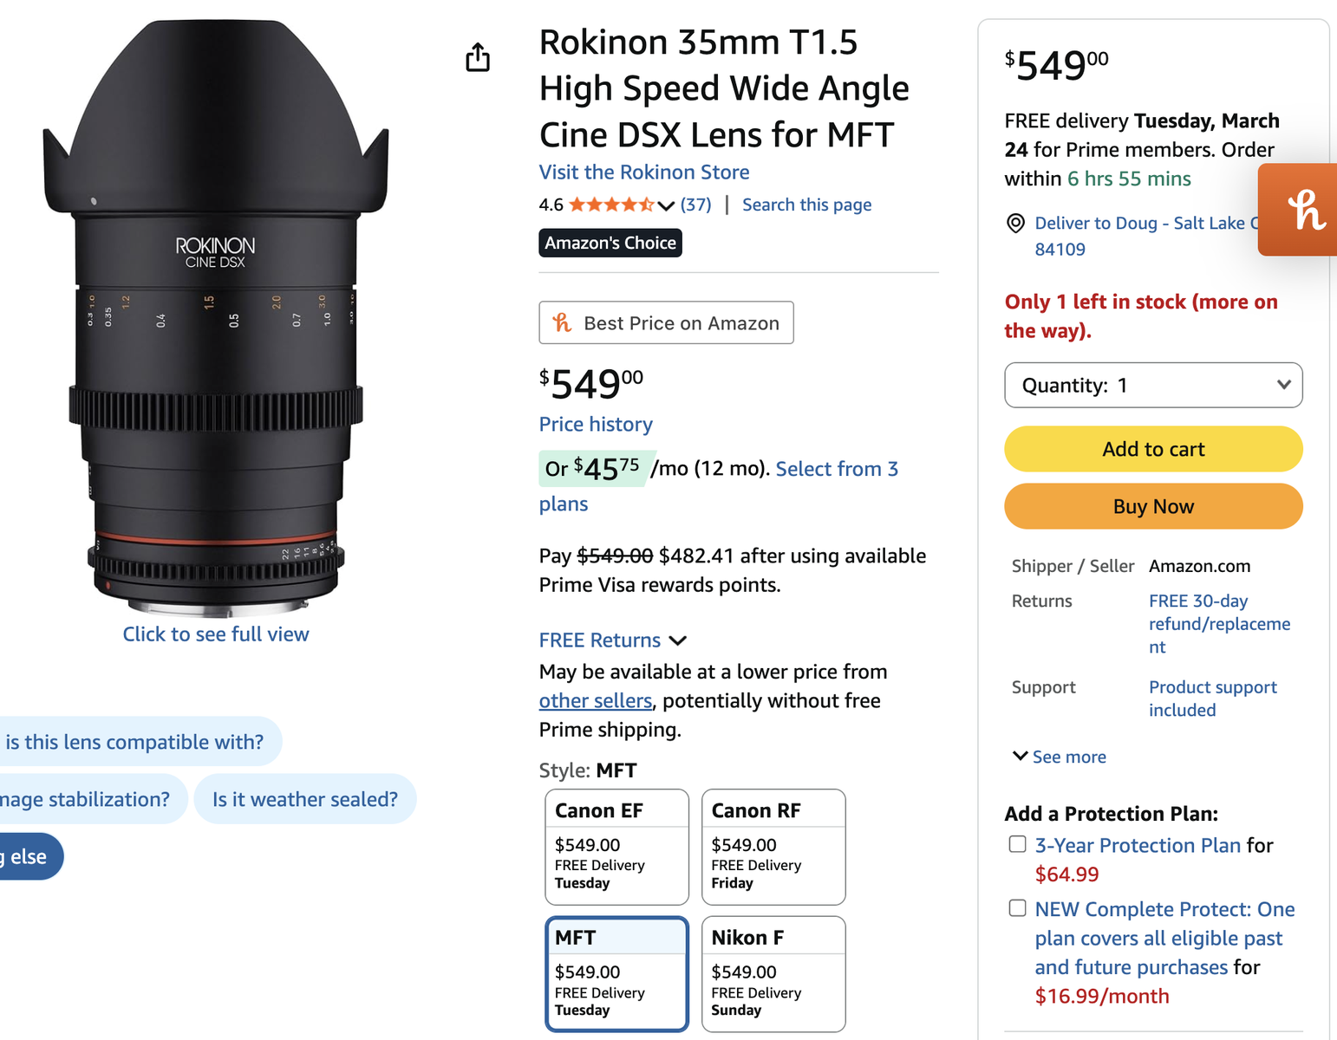Image resolution: width=1337 pixels, height=1040 pixels.
Task: Ask the 'Is it weather sealed?' question chip
Action: 305,799
